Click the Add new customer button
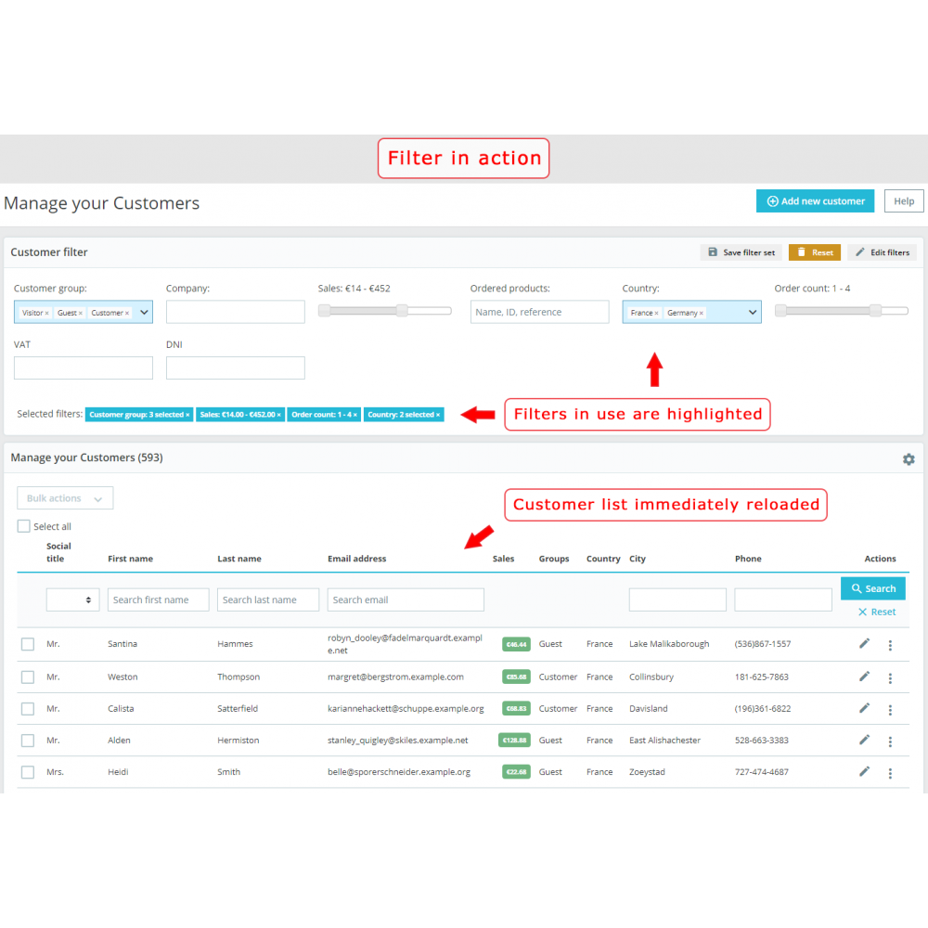Screen dimensions: 928x928 (x=815, y=200)
